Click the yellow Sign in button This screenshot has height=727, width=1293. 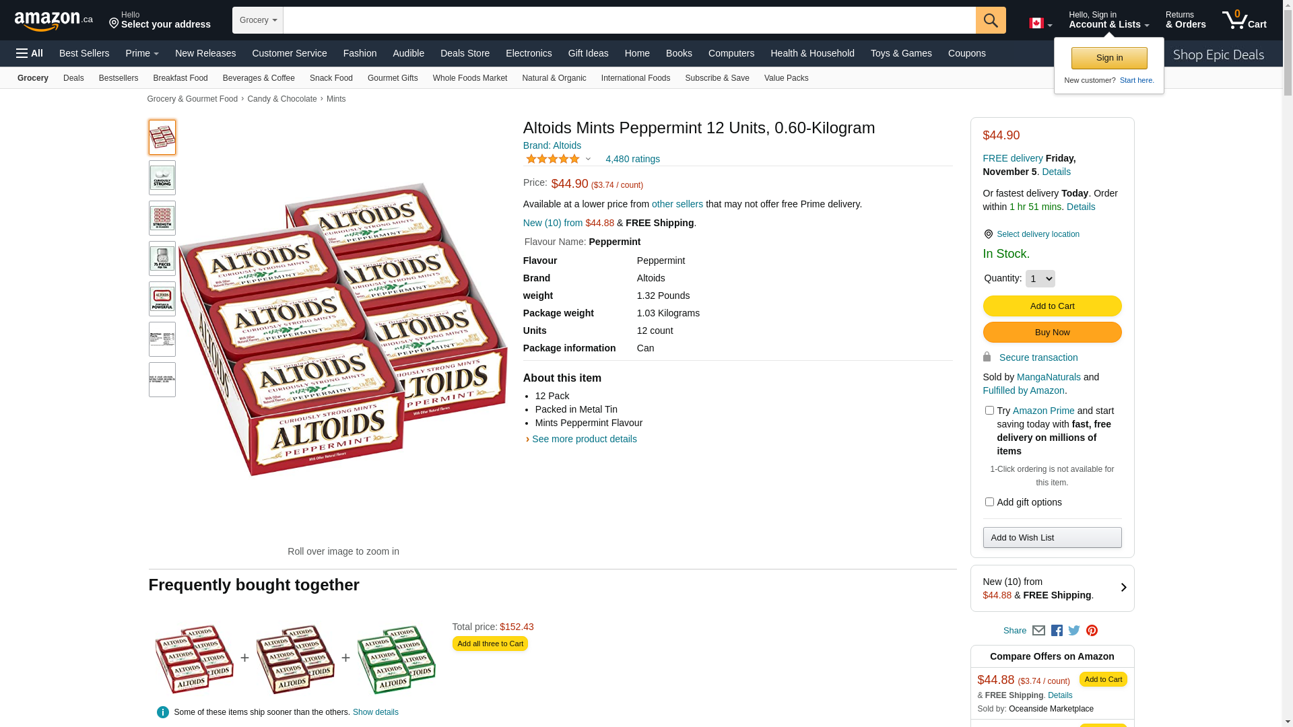pos(1109,58)
